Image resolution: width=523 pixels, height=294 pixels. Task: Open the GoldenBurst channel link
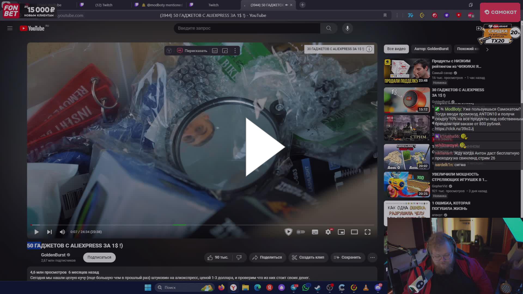click(x=53, y=255)
